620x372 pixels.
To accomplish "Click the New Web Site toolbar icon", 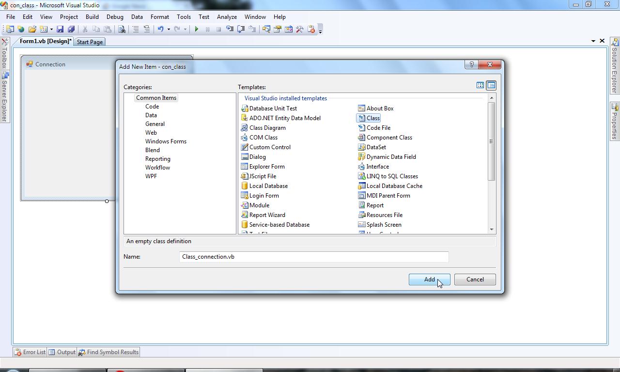I will coord(21,29).
